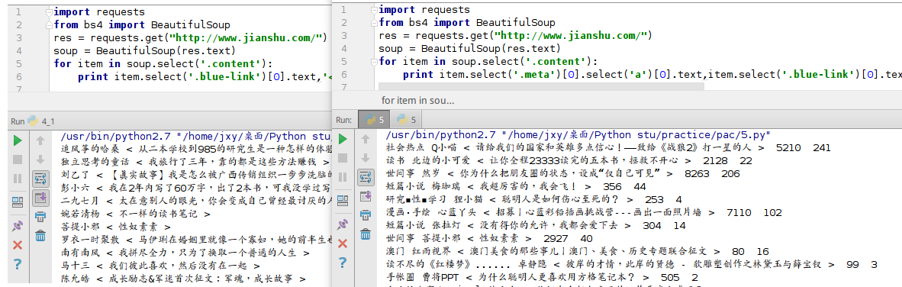Stop process in right Run panel
902x287 pixels.
click(x=343, y=158)
